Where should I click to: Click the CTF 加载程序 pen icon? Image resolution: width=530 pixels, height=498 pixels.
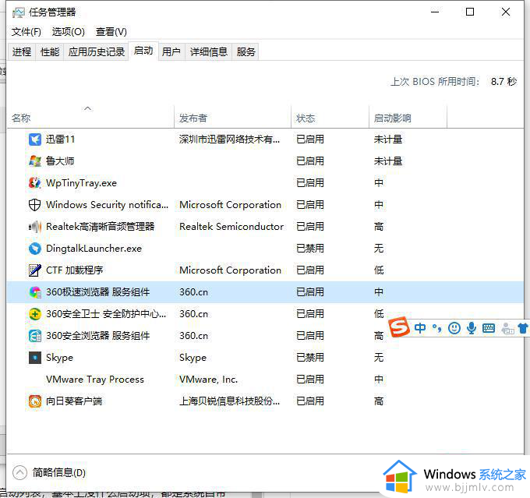[x=35, y=270]
